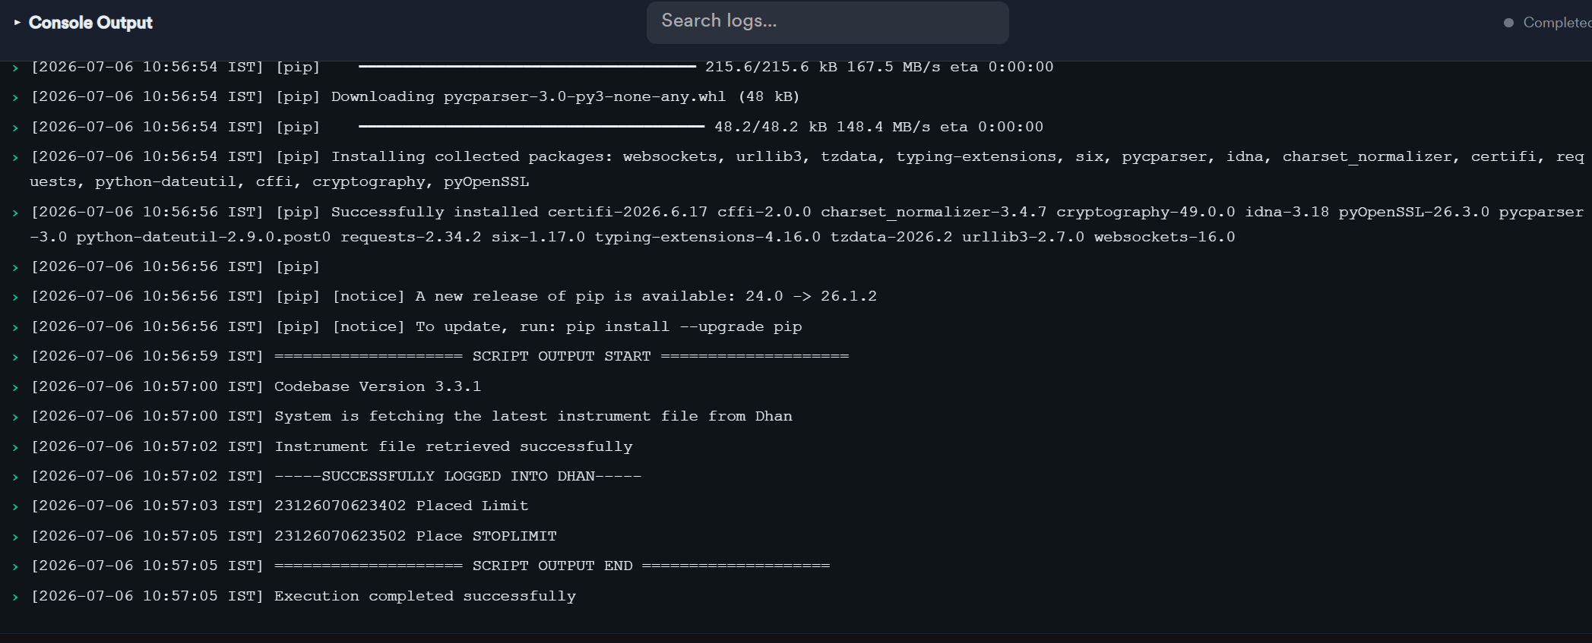Click the chevron beside 'Execution completed successfully'
Image resolution: width=1592 pixels, height=643 pixels.
point(15,597)
